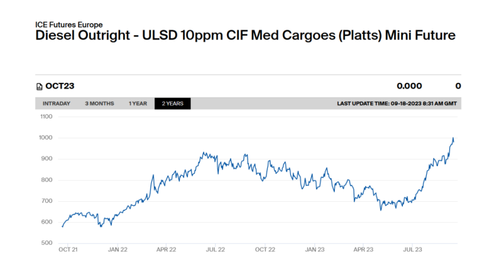Click the JAN 23 date axis label
Viewport: 494px width, 277px height.
click(315, 250)
